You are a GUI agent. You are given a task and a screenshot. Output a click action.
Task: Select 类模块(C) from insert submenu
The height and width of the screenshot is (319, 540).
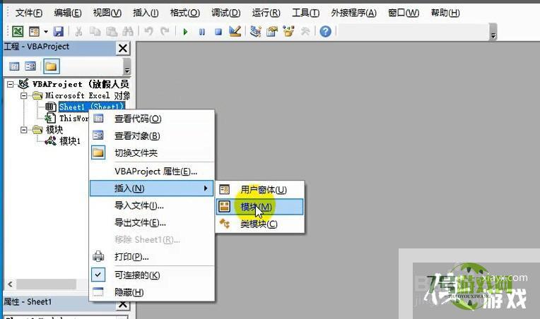tap(260, 224)
